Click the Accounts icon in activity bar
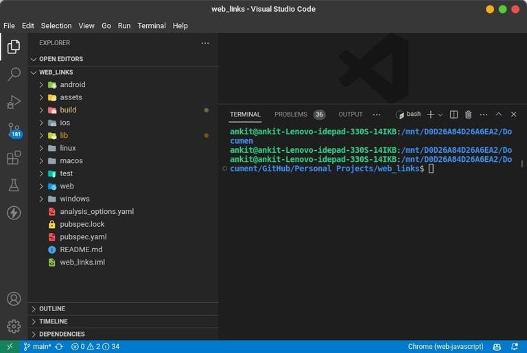The image size is (527, 353). [14, 299]
